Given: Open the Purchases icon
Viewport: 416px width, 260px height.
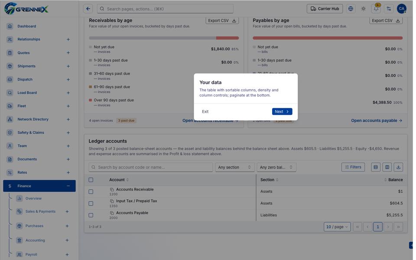Looking at the screenshot, I should click(19, 226).
